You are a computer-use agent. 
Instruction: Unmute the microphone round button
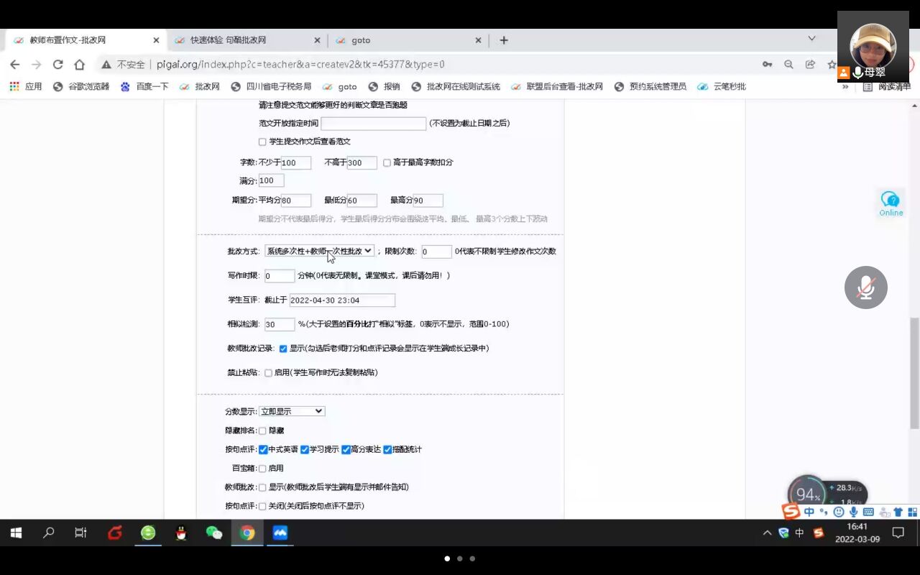coord(865,287)
